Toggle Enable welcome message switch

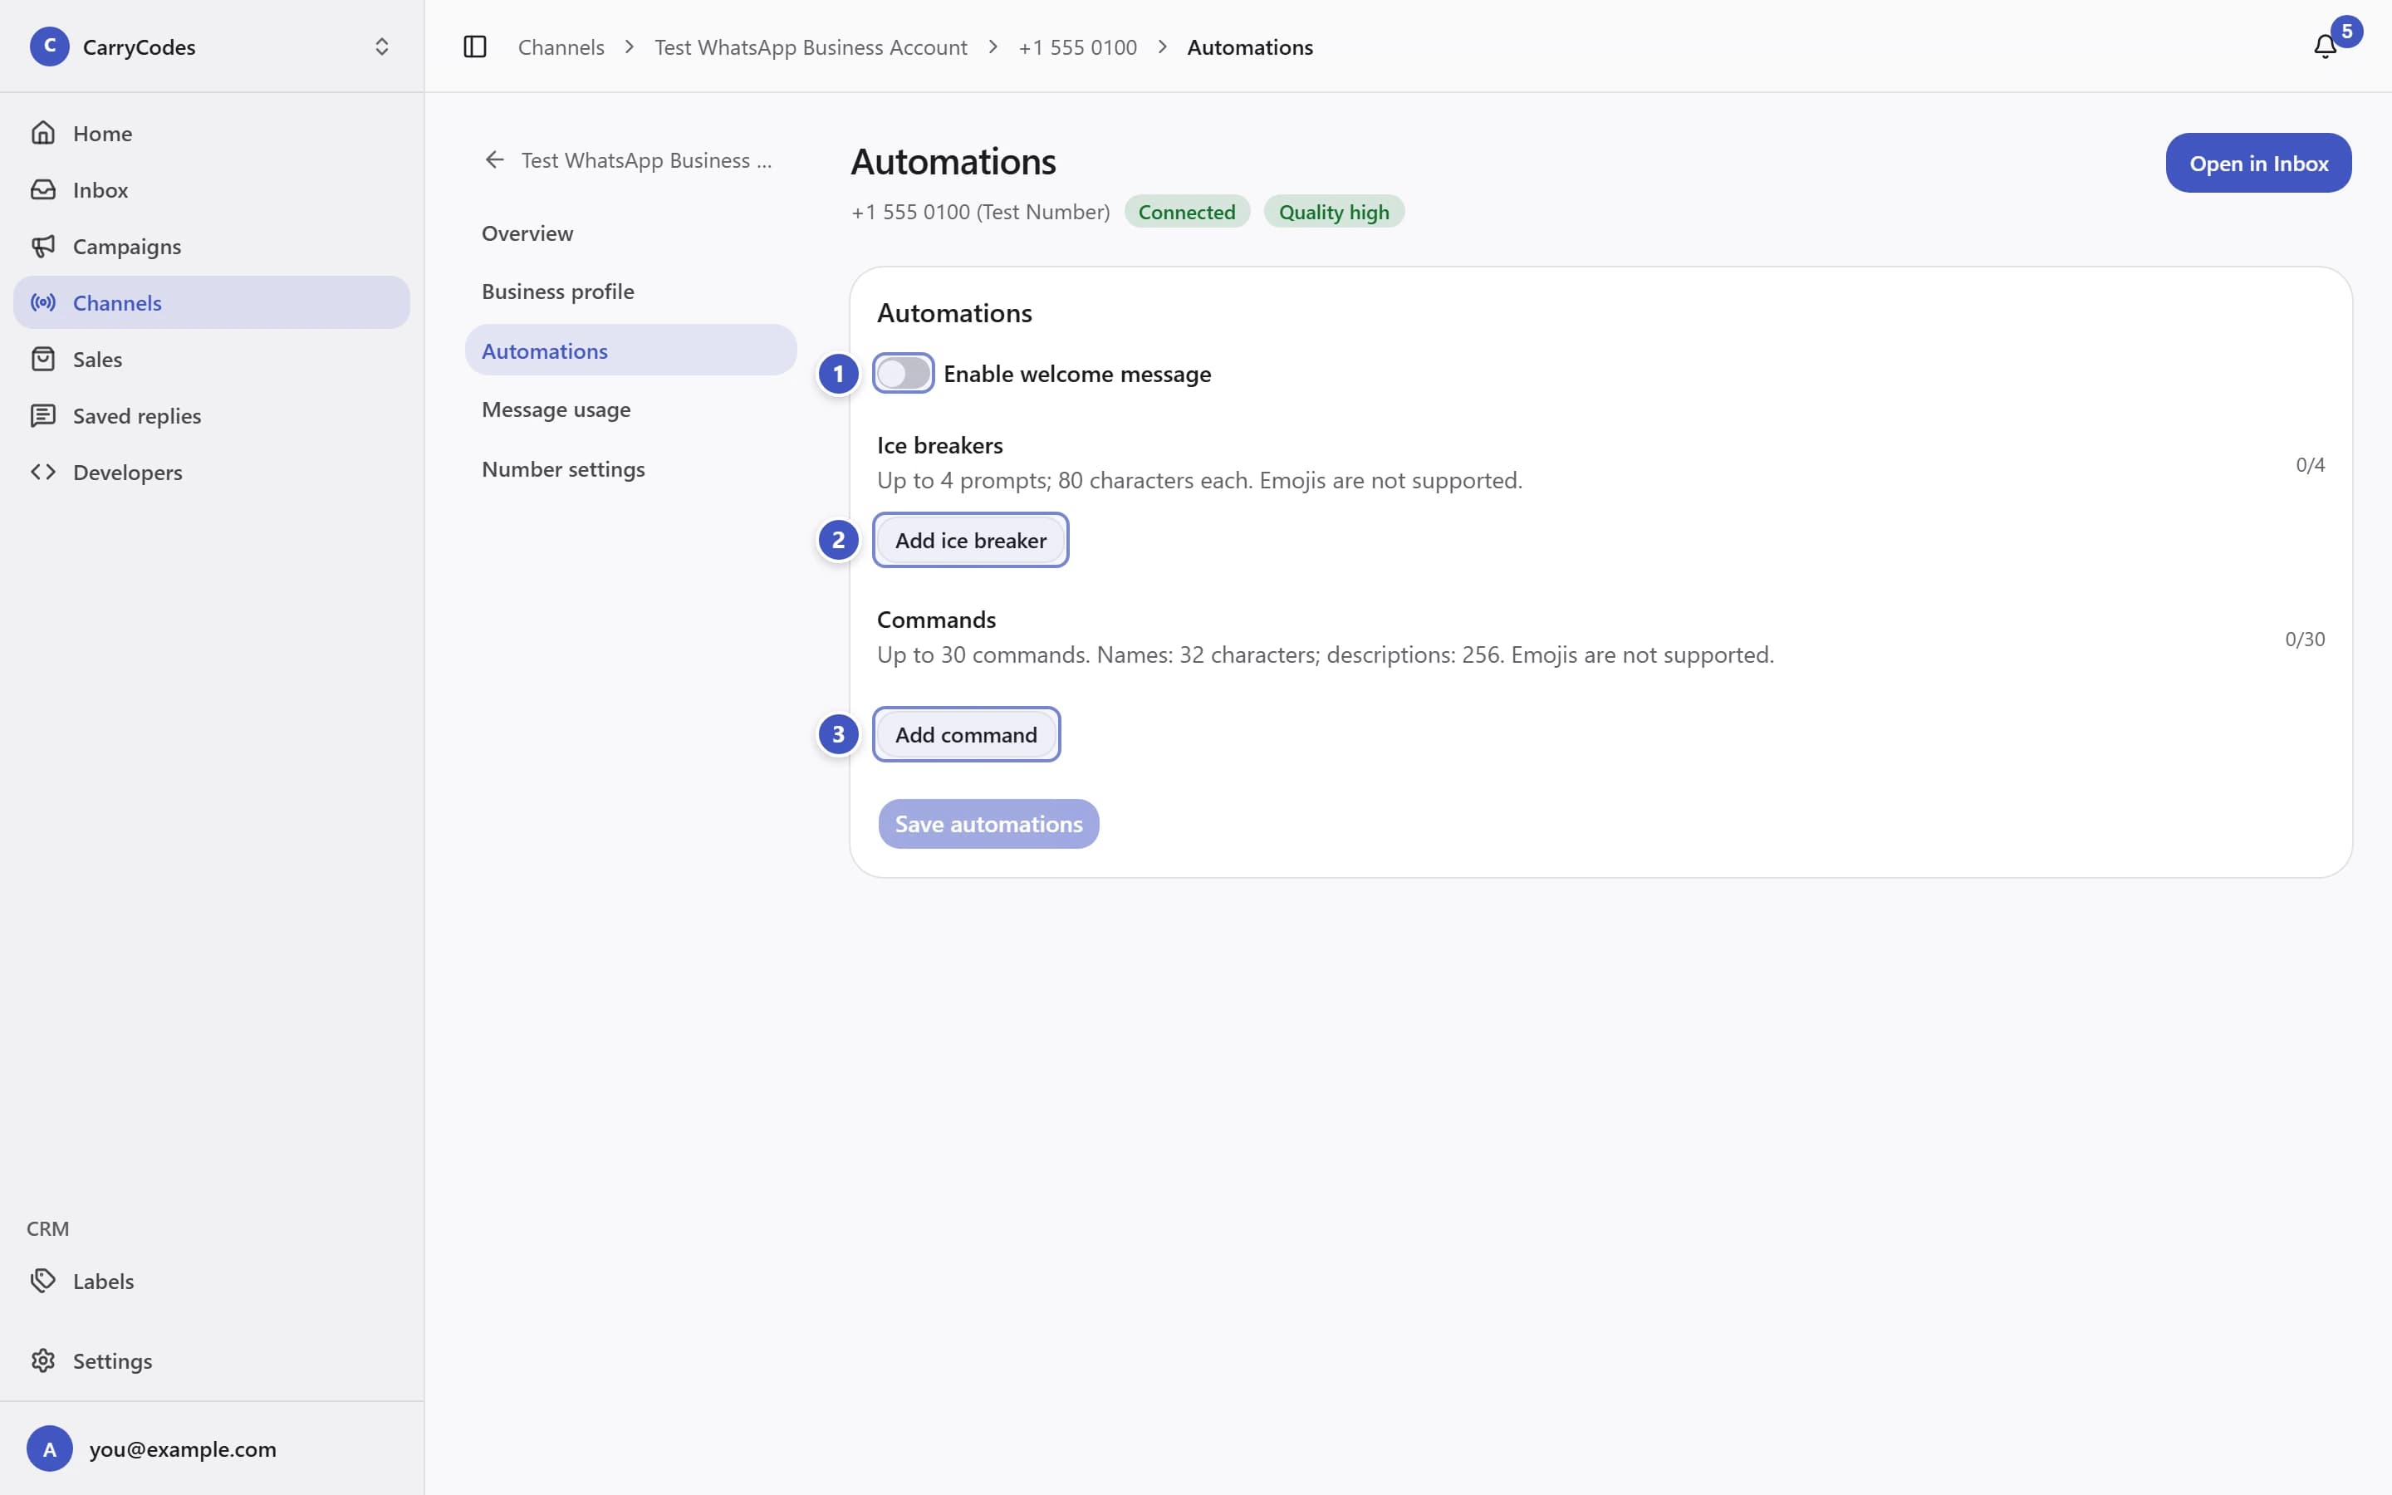coord(904,373)
